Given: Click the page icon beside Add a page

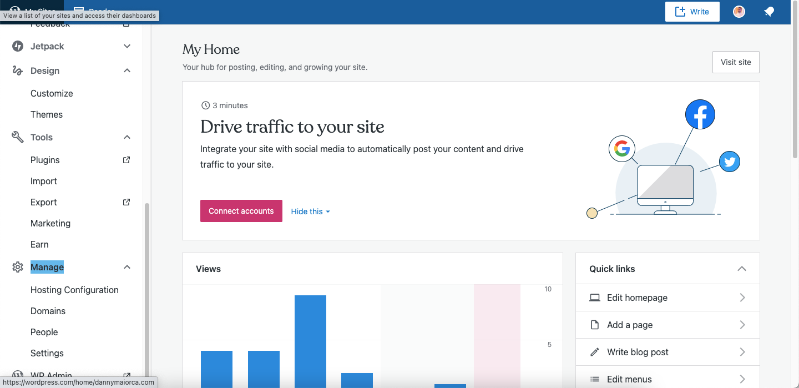Looking at the screenshot, I should (x=595, y=325).
